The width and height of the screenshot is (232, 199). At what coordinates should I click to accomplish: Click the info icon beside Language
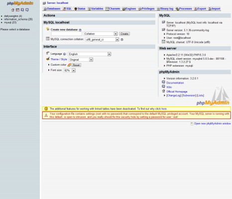tap(64, 54)
